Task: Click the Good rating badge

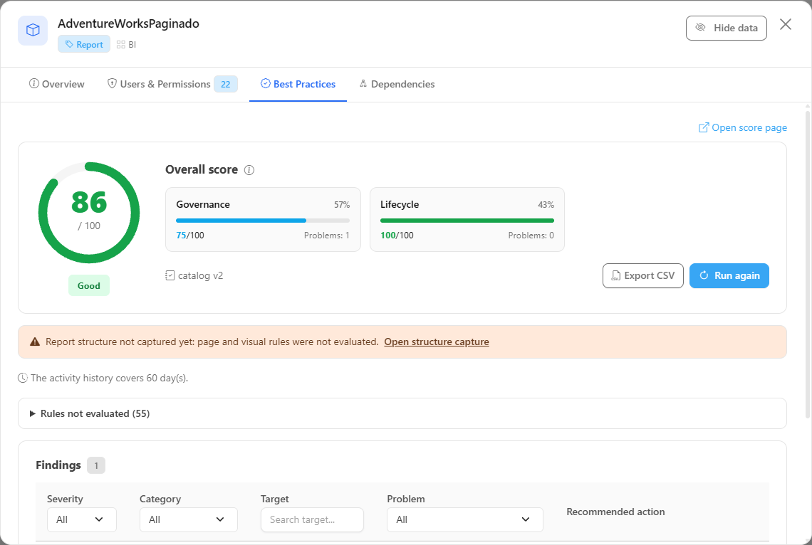Action: [88, 285]
